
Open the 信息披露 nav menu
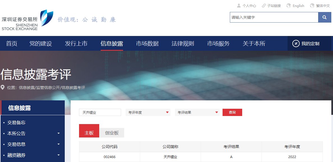tap(112, 44)
